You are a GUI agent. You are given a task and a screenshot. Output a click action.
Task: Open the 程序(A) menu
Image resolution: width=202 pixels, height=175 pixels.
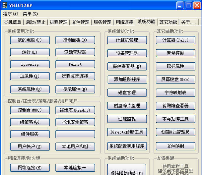[11, 14]
